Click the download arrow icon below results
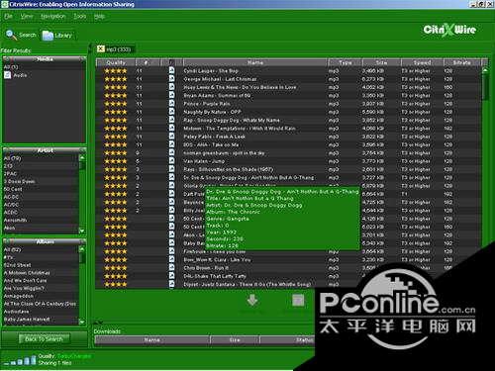Image resolution: width=495 pixels, height=371 pixels. pos(252,301)
